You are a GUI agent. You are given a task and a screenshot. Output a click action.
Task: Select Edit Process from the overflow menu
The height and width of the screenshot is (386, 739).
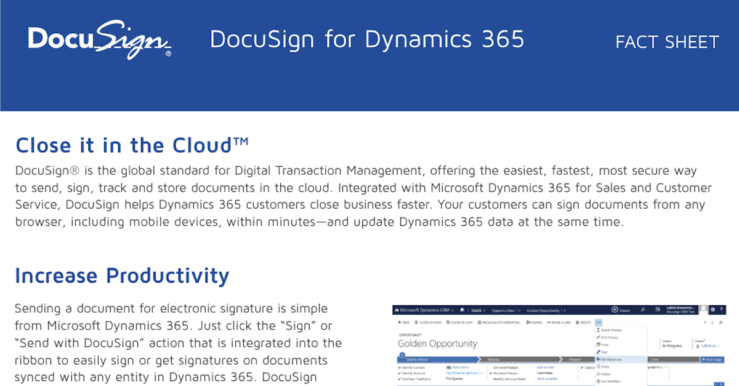(621, 337)
